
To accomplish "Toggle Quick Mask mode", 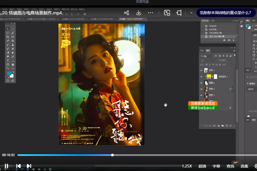I will (x=8, y=81).
